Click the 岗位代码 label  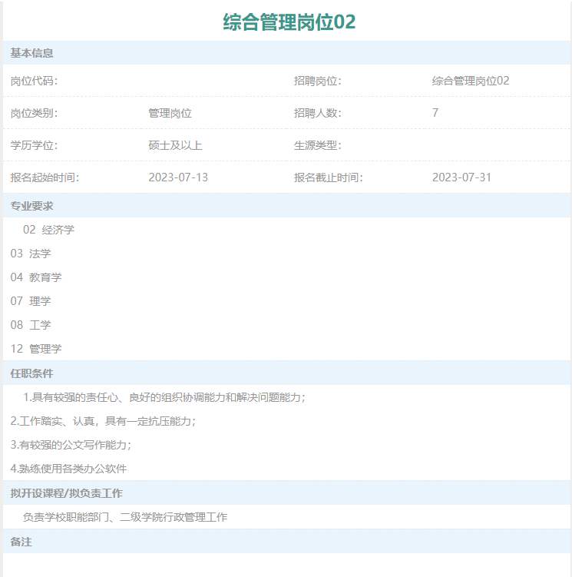35,81
